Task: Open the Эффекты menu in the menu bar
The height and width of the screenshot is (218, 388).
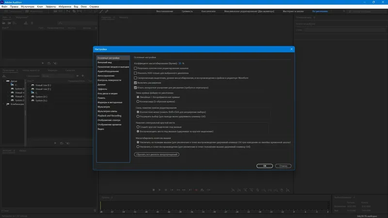Action: [51, 7]
